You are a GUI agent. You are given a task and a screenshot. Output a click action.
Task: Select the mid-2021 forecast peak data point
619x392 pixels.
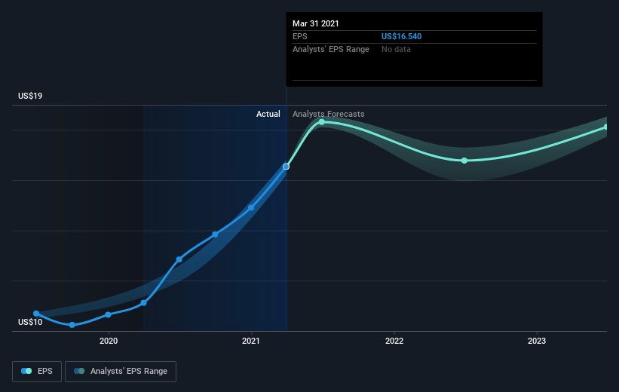point(322,122)
